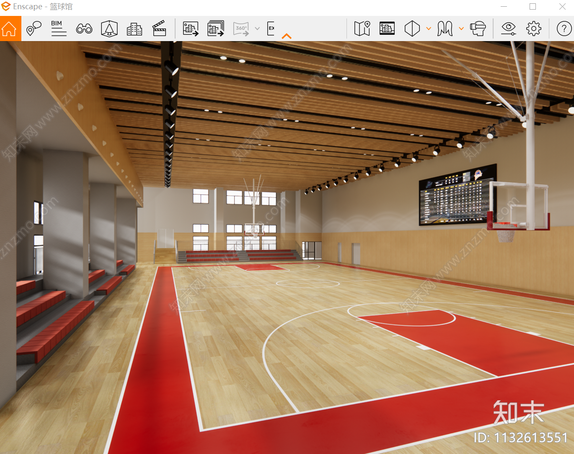Open the binoculars Synchronize Views icon

(x=84, y=29)
